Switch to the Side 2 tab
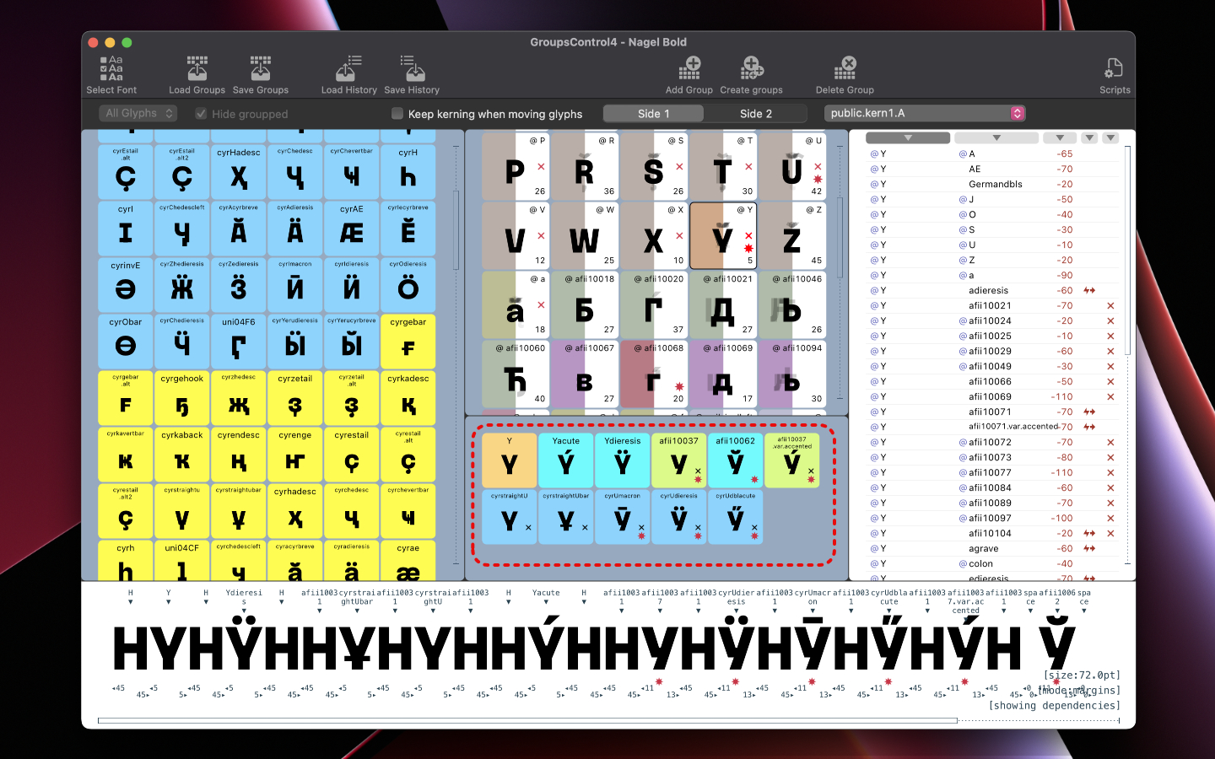The height and width of the screenshot is (759, 1215). click(x=756, y=114)
